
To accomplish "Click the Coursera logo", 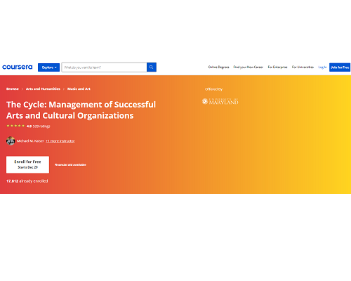I will click(18, 67).
